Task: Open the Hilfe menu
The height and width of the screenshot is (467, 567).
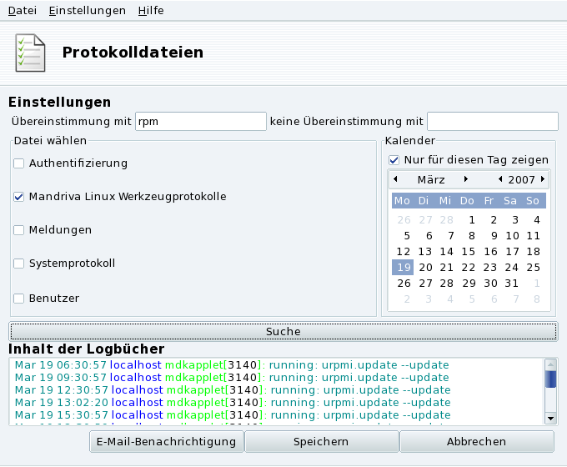Action: [149, 11]
